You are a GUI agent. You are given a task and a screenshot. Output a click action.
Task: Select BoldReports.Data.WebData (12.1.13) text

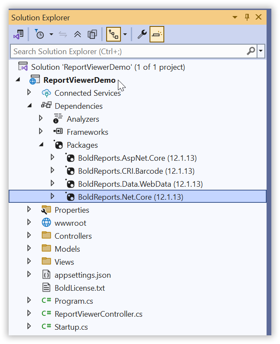tap(140, 184)
